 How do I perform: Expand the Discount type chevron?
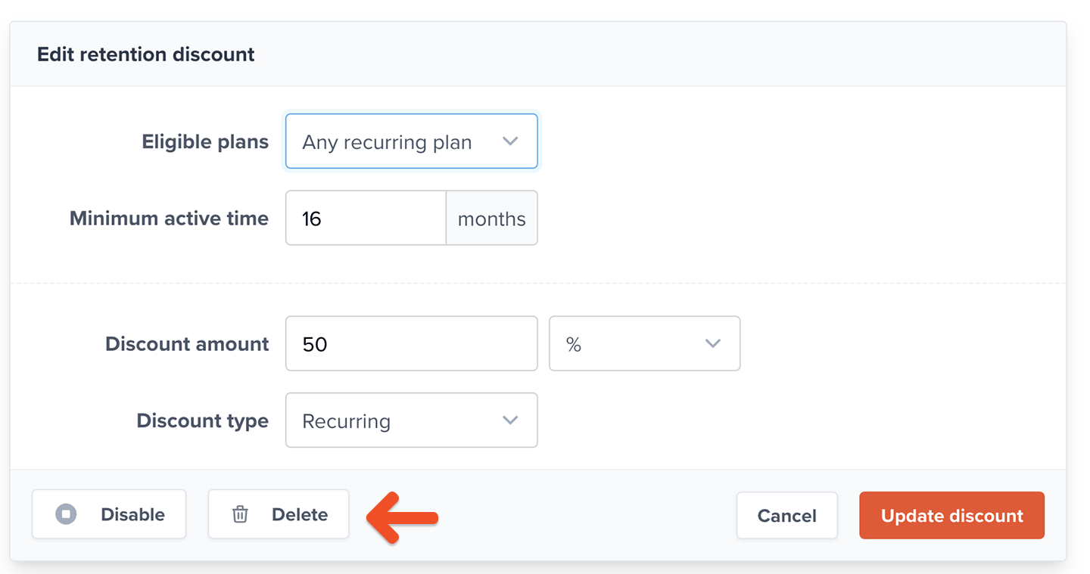click(x=510, y=420)
